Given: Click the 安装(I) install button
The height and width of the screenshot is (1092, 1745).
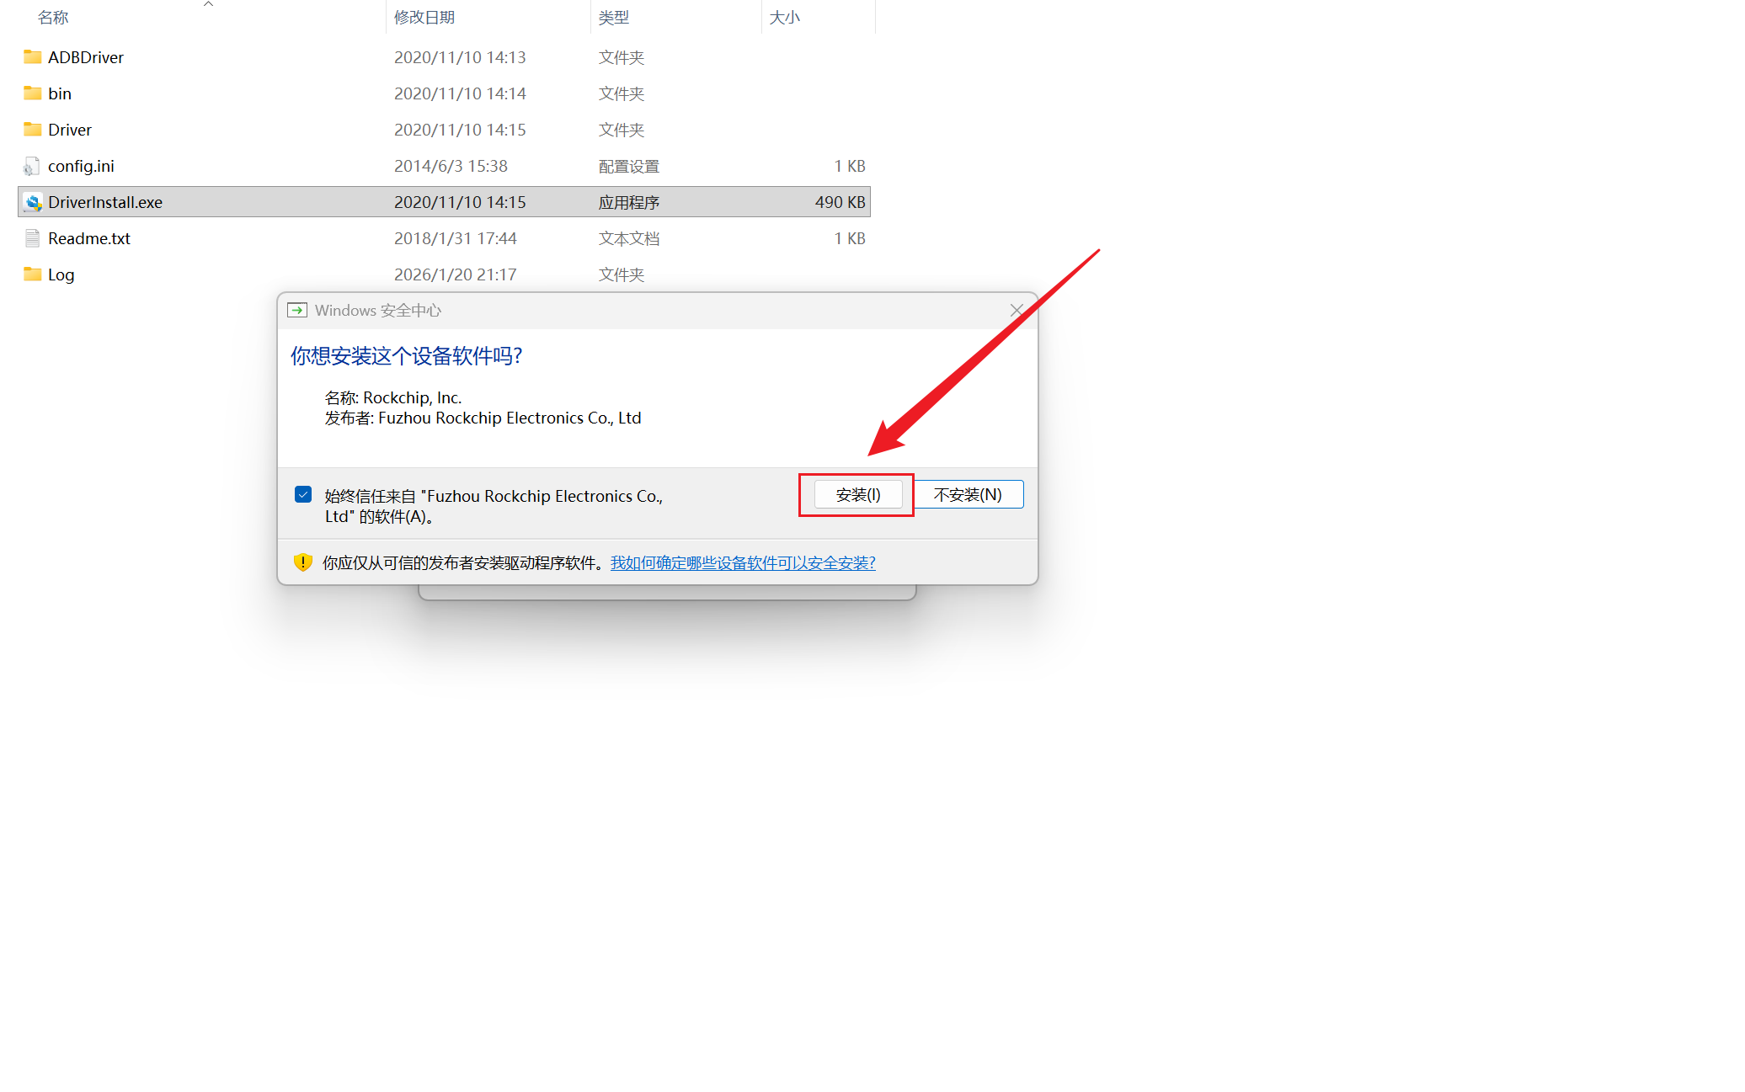Looking at the screenshot, I should pos(857,495).
